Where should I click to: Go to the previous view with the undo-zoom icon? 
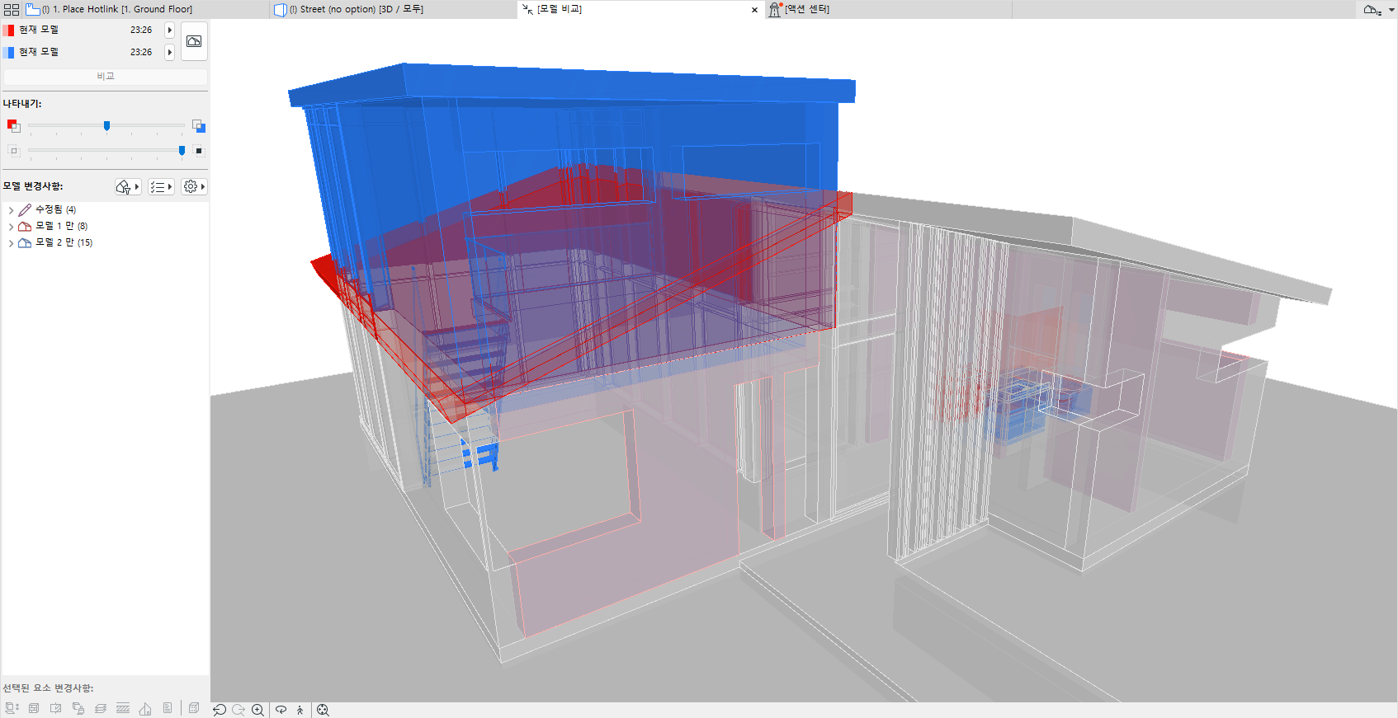tap(220, 710)
